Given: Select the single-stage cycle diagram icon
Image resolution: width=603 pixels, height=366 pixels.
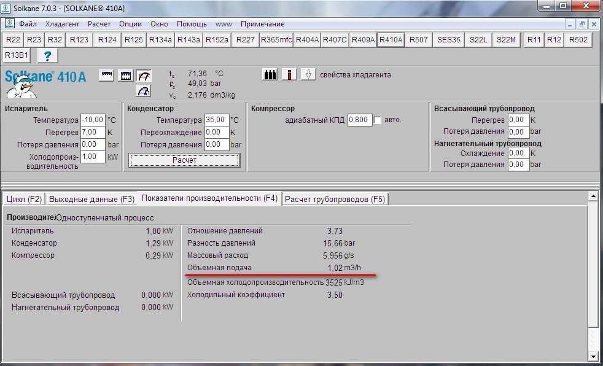Looking at the screenshot, I should 144,76.
